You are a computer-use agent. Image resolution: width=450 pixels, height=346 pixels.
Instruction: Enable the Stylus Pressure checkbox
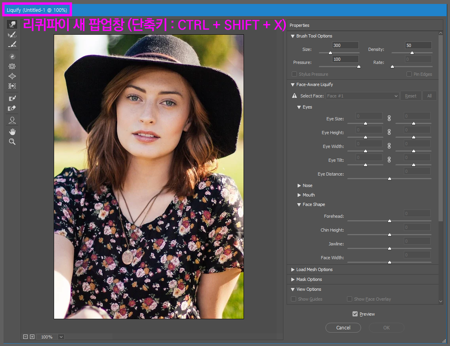(x=294, y=74)
